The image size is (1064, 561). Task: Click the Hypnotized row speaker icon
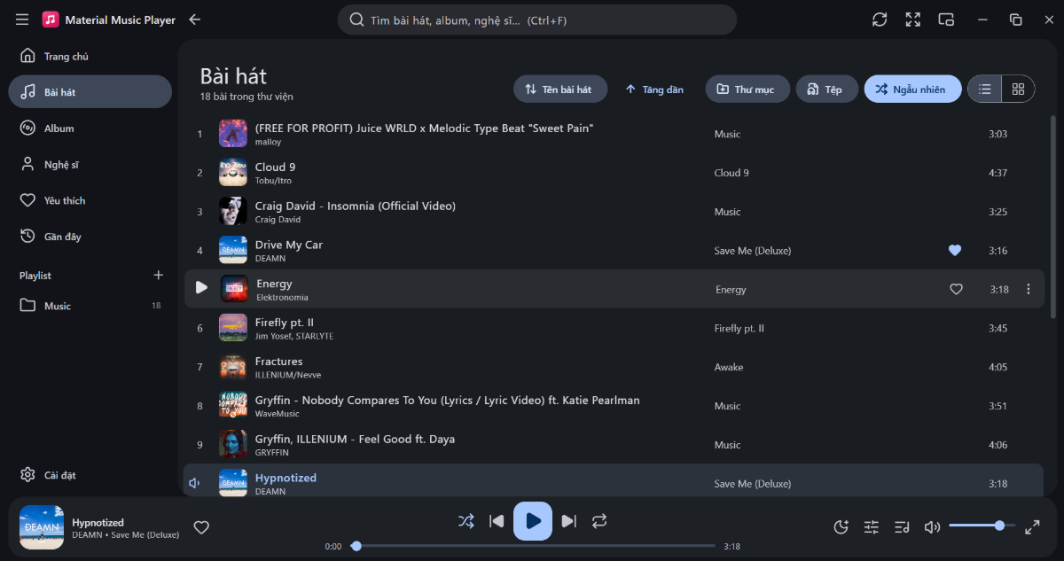click(x=195, y=483)
